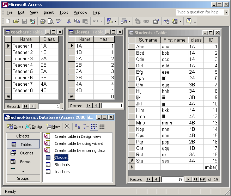Click the Paste clipboard icon
Image resolution: width=231 pixels, height=196 pixels.
point(85,21)
